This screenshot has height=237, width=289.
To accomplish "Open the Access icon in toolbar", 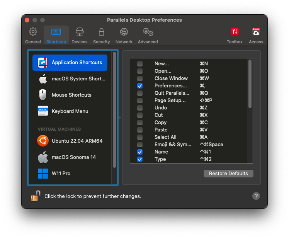I will [256, 35].
